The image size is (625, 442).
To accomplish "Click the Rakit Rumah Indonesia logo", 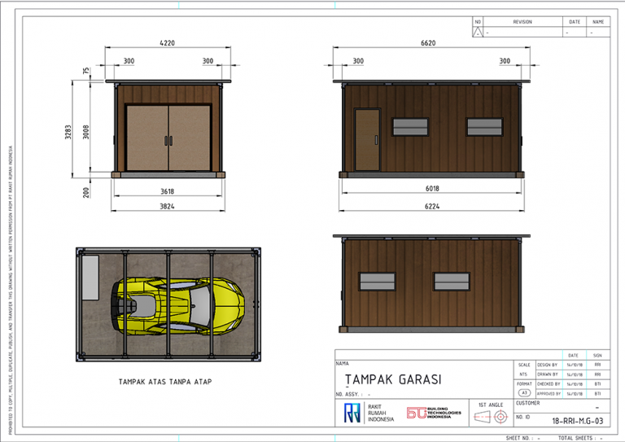I will [352, 414].
